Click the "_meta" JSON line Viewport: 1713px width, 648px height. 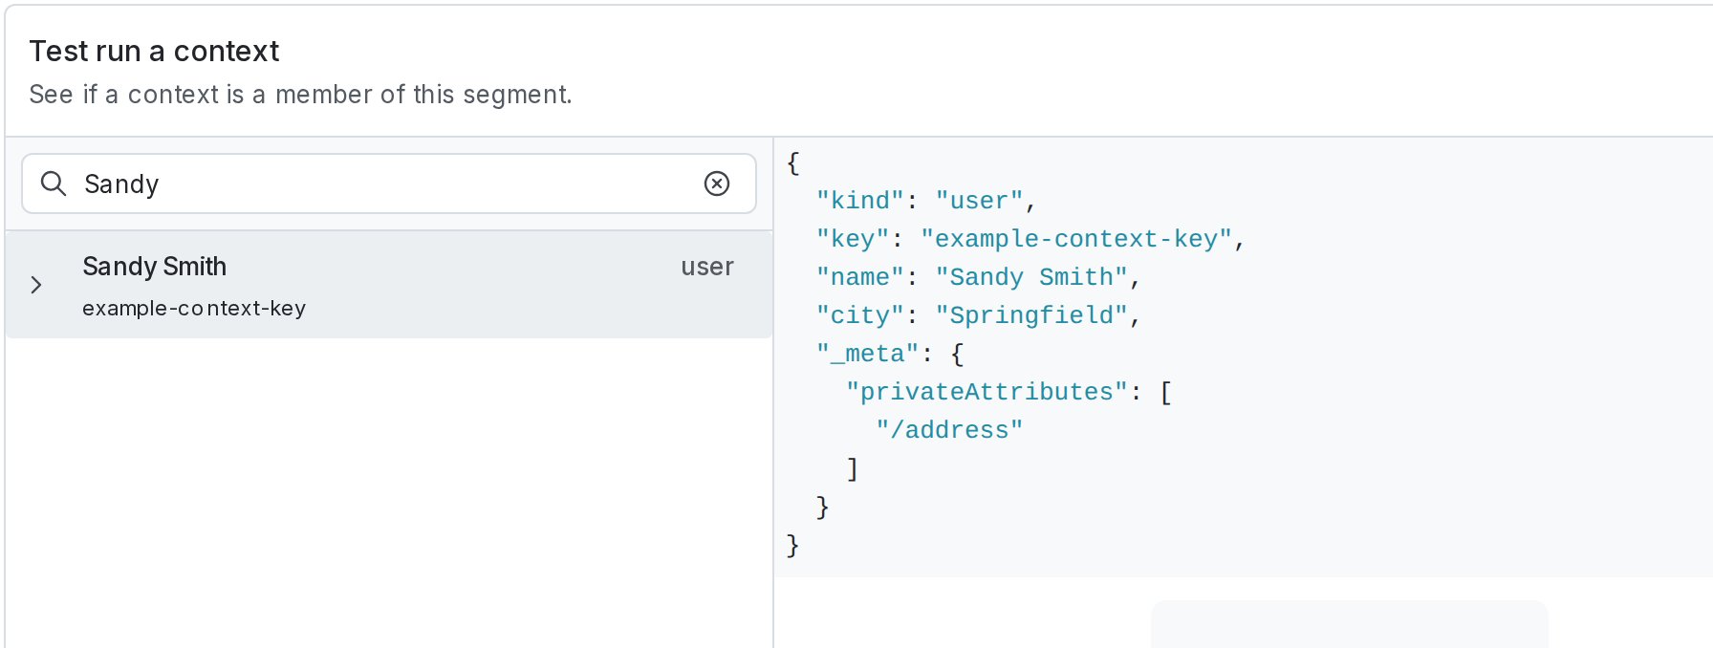point(890,354)
